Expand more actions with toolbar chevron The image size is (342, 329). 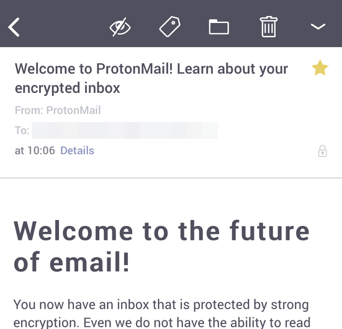click(318, 27)
